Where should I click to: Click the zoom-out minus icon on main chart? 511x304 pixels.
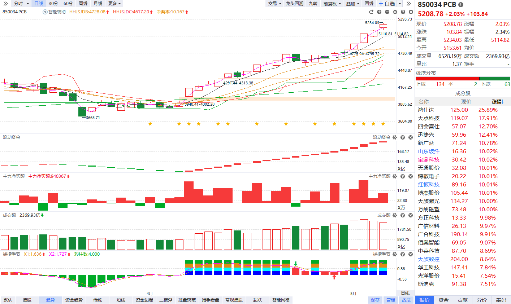coord(387,12)
